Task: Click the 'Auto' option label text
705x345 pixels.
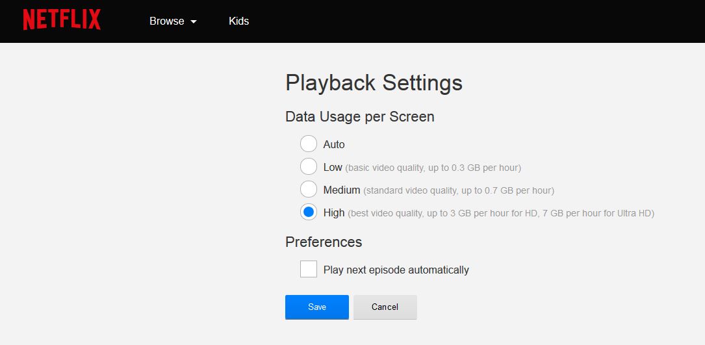Action: click(334, 144)
